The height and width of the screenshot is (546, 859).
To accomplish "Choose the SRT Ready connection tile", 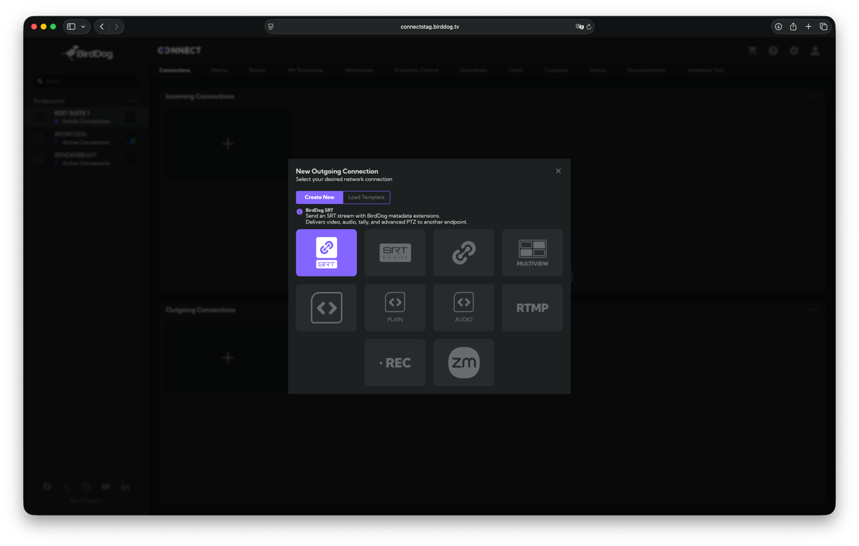I will [x=395, y=252].
